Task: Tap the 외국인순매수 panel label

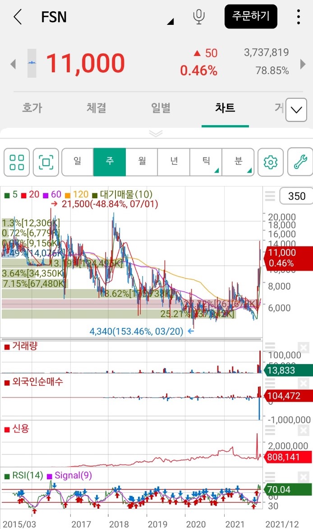Action: point(34,382)
